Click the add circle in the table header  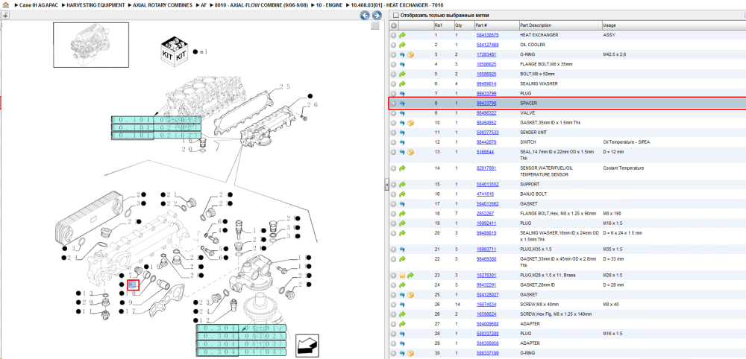(393, 25)
